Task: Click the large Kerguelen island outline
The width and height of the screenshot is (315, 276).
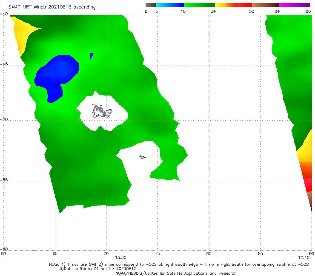Action: (x=102, y=111)
